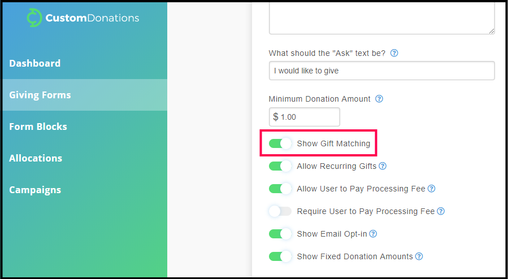This screenshot has width=508, height=279.
Task: Go to Form Blocks section
Action: point(38,127)
